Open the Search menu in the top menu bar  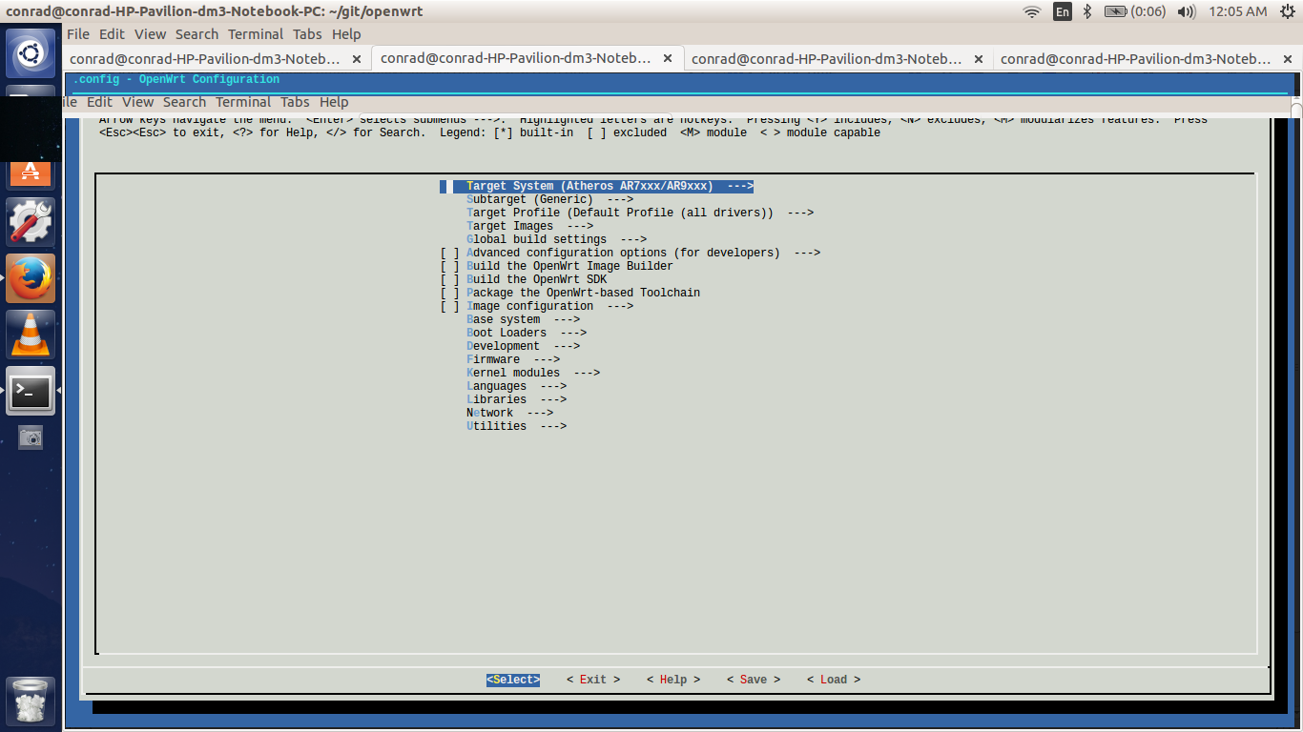click(x=196, y=34)
